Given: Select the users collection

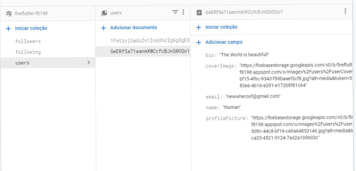Looking at the screenshot, I should (22, 63).
